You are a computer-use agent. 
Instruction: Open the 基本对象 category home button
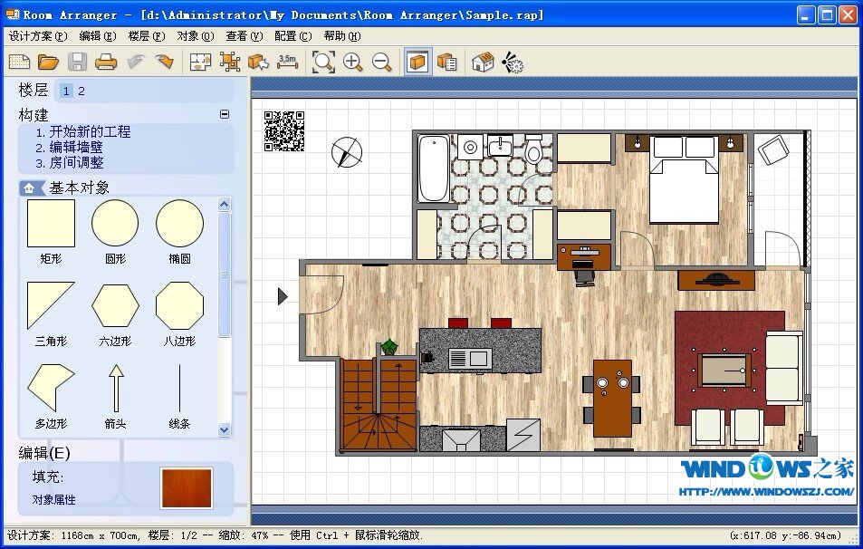(x=32, y=188)
